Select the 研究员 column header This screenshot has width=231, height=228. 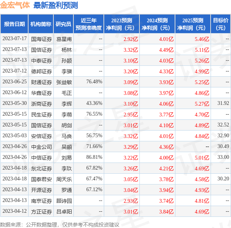coord(63,24)
